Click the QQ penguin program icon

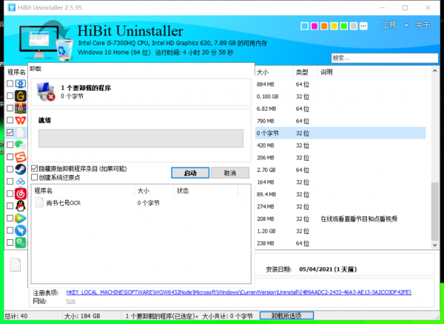click(x=21, y=206)
